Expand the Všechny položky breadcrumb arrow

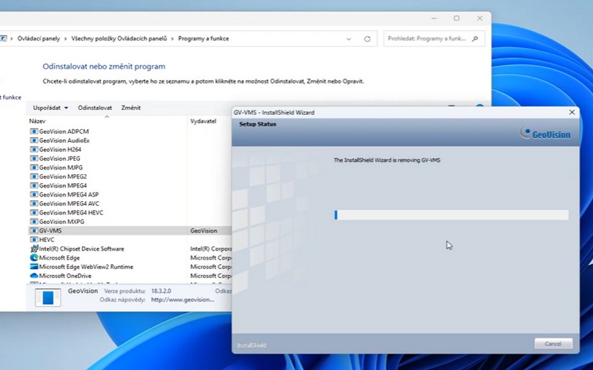173,39
